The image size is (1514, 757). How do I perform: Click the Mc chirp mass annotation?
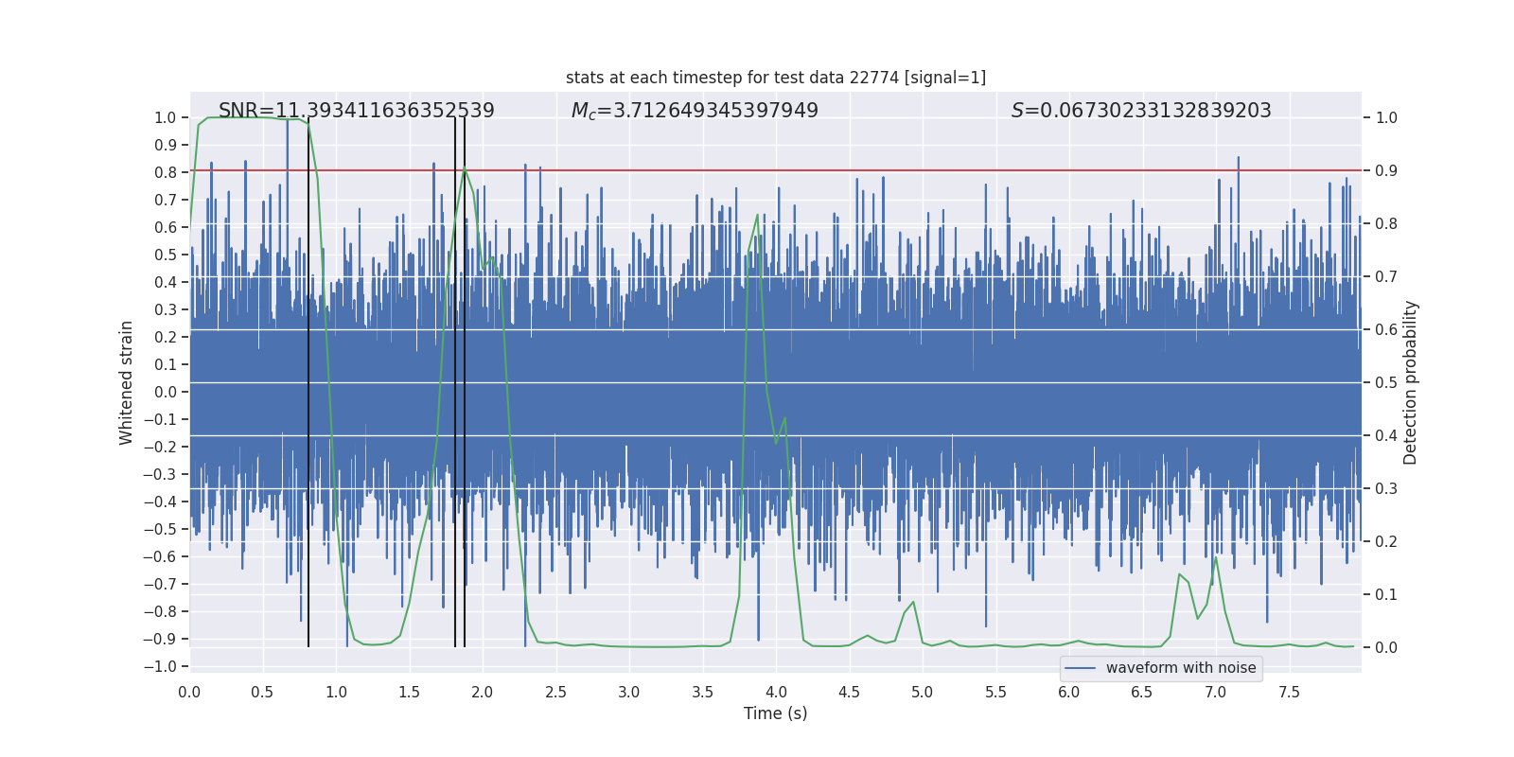point(695,111)
